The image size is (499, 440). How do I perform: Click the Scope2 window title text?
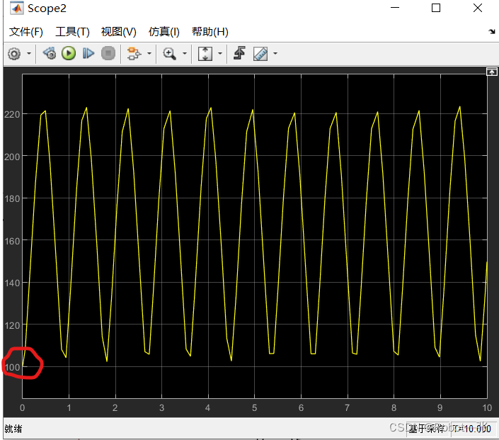(x=47, y=9)
